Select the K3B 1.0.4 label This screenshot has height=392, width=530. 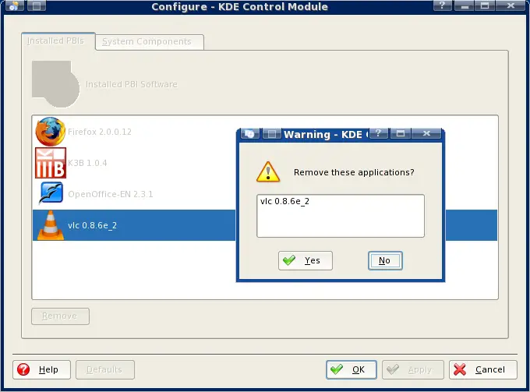click(x=87, y=163)
